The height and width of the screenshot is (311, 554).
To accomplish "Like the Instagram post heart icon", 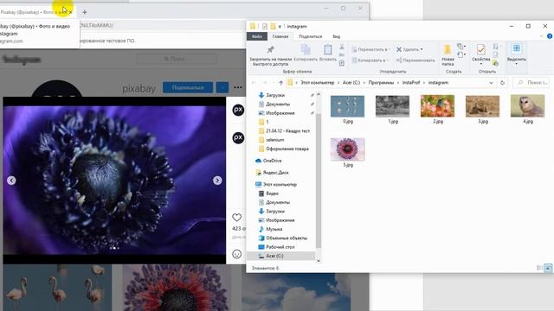I will pos(236,217).
